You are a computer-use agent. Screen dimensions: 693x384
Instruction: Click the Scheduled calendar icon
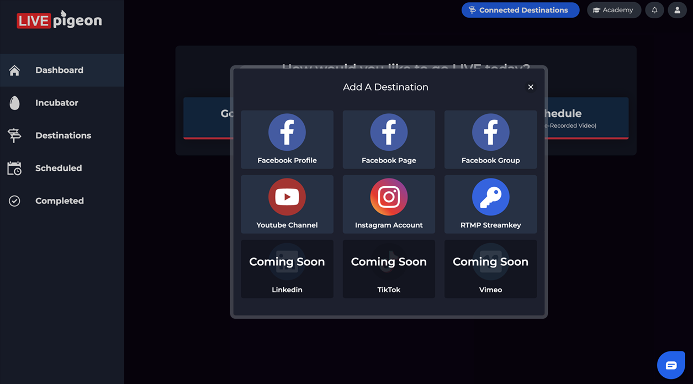tap(14, 168)
